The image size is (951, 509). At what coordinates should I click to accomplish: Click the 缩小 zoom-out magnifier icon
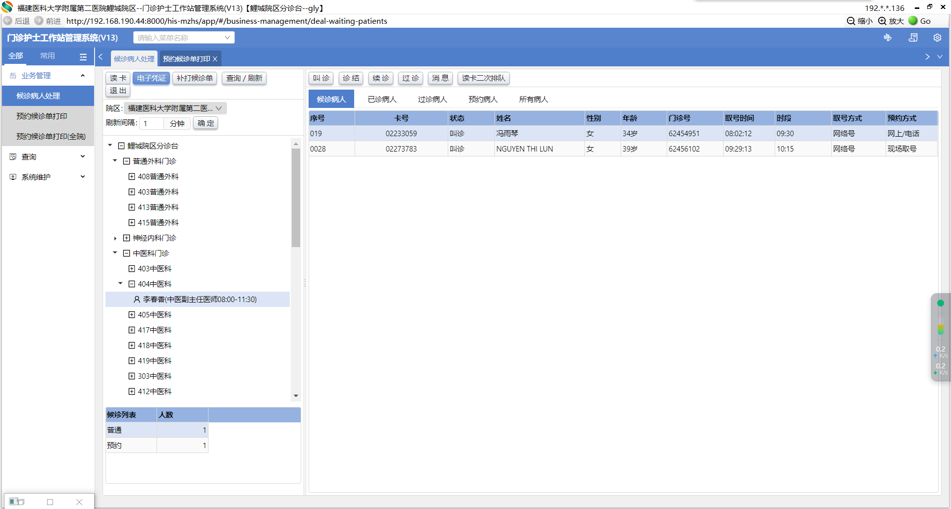coord(851,21)
